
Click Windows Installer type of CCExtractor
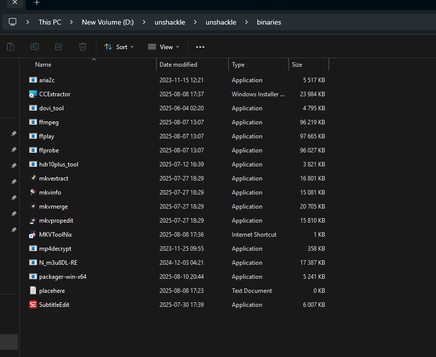click(x=258, y=94)
